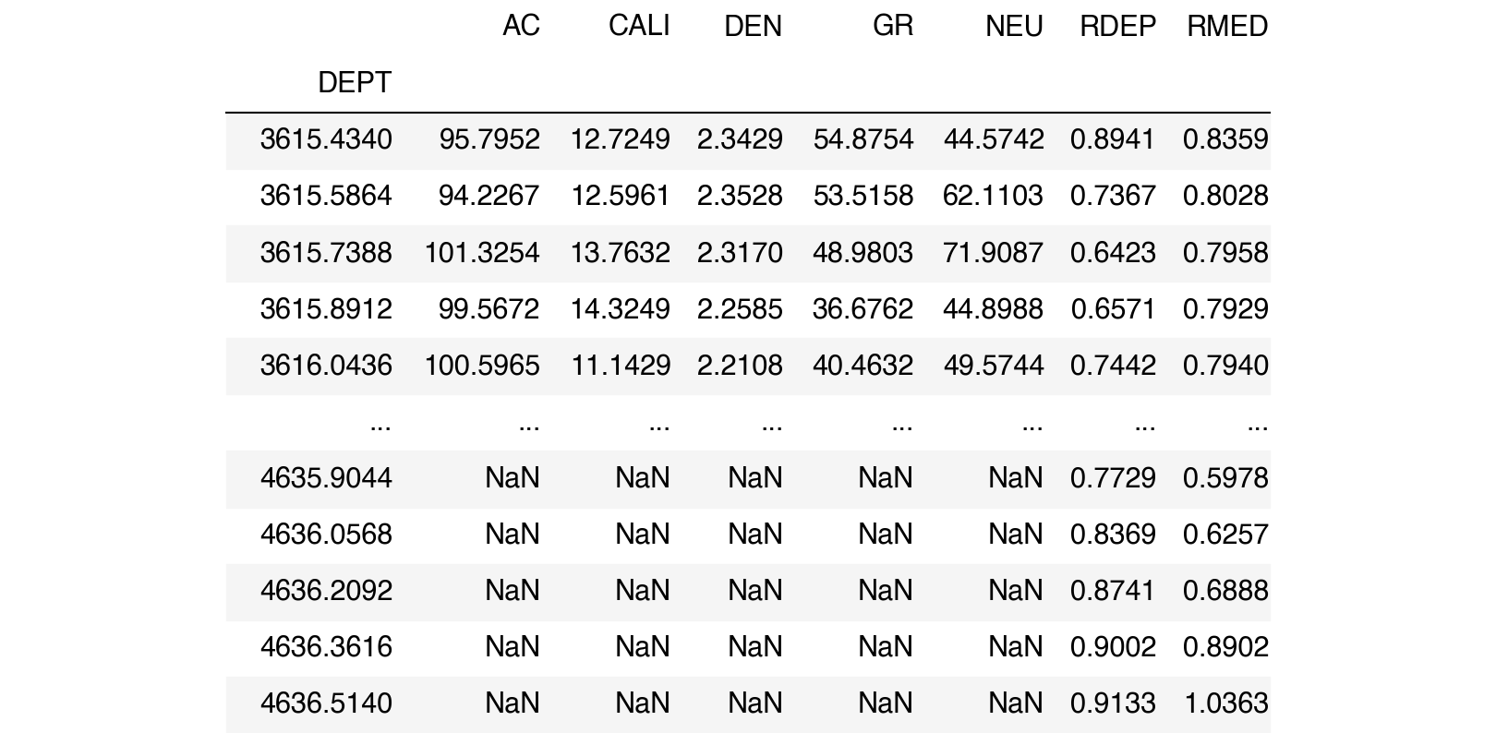Click the ellipsis under the DEPT column
1496x733 pixels.
380,425
